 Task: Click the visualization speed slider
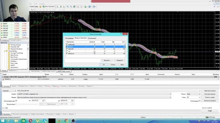tap(28, 104)
